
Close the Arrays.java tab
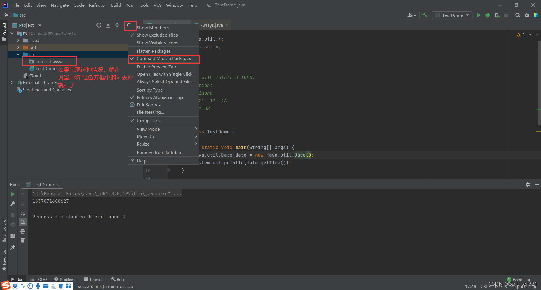pyautogui.click(x=227, y=25)
